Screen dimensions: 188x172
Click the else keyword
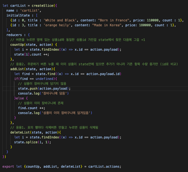[20, 98]
